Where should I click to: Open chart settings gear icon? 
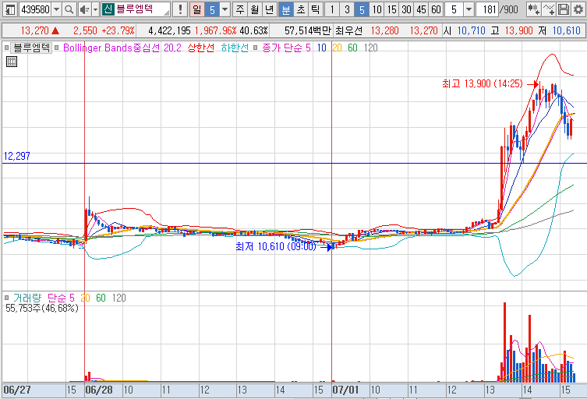[578, 9]
